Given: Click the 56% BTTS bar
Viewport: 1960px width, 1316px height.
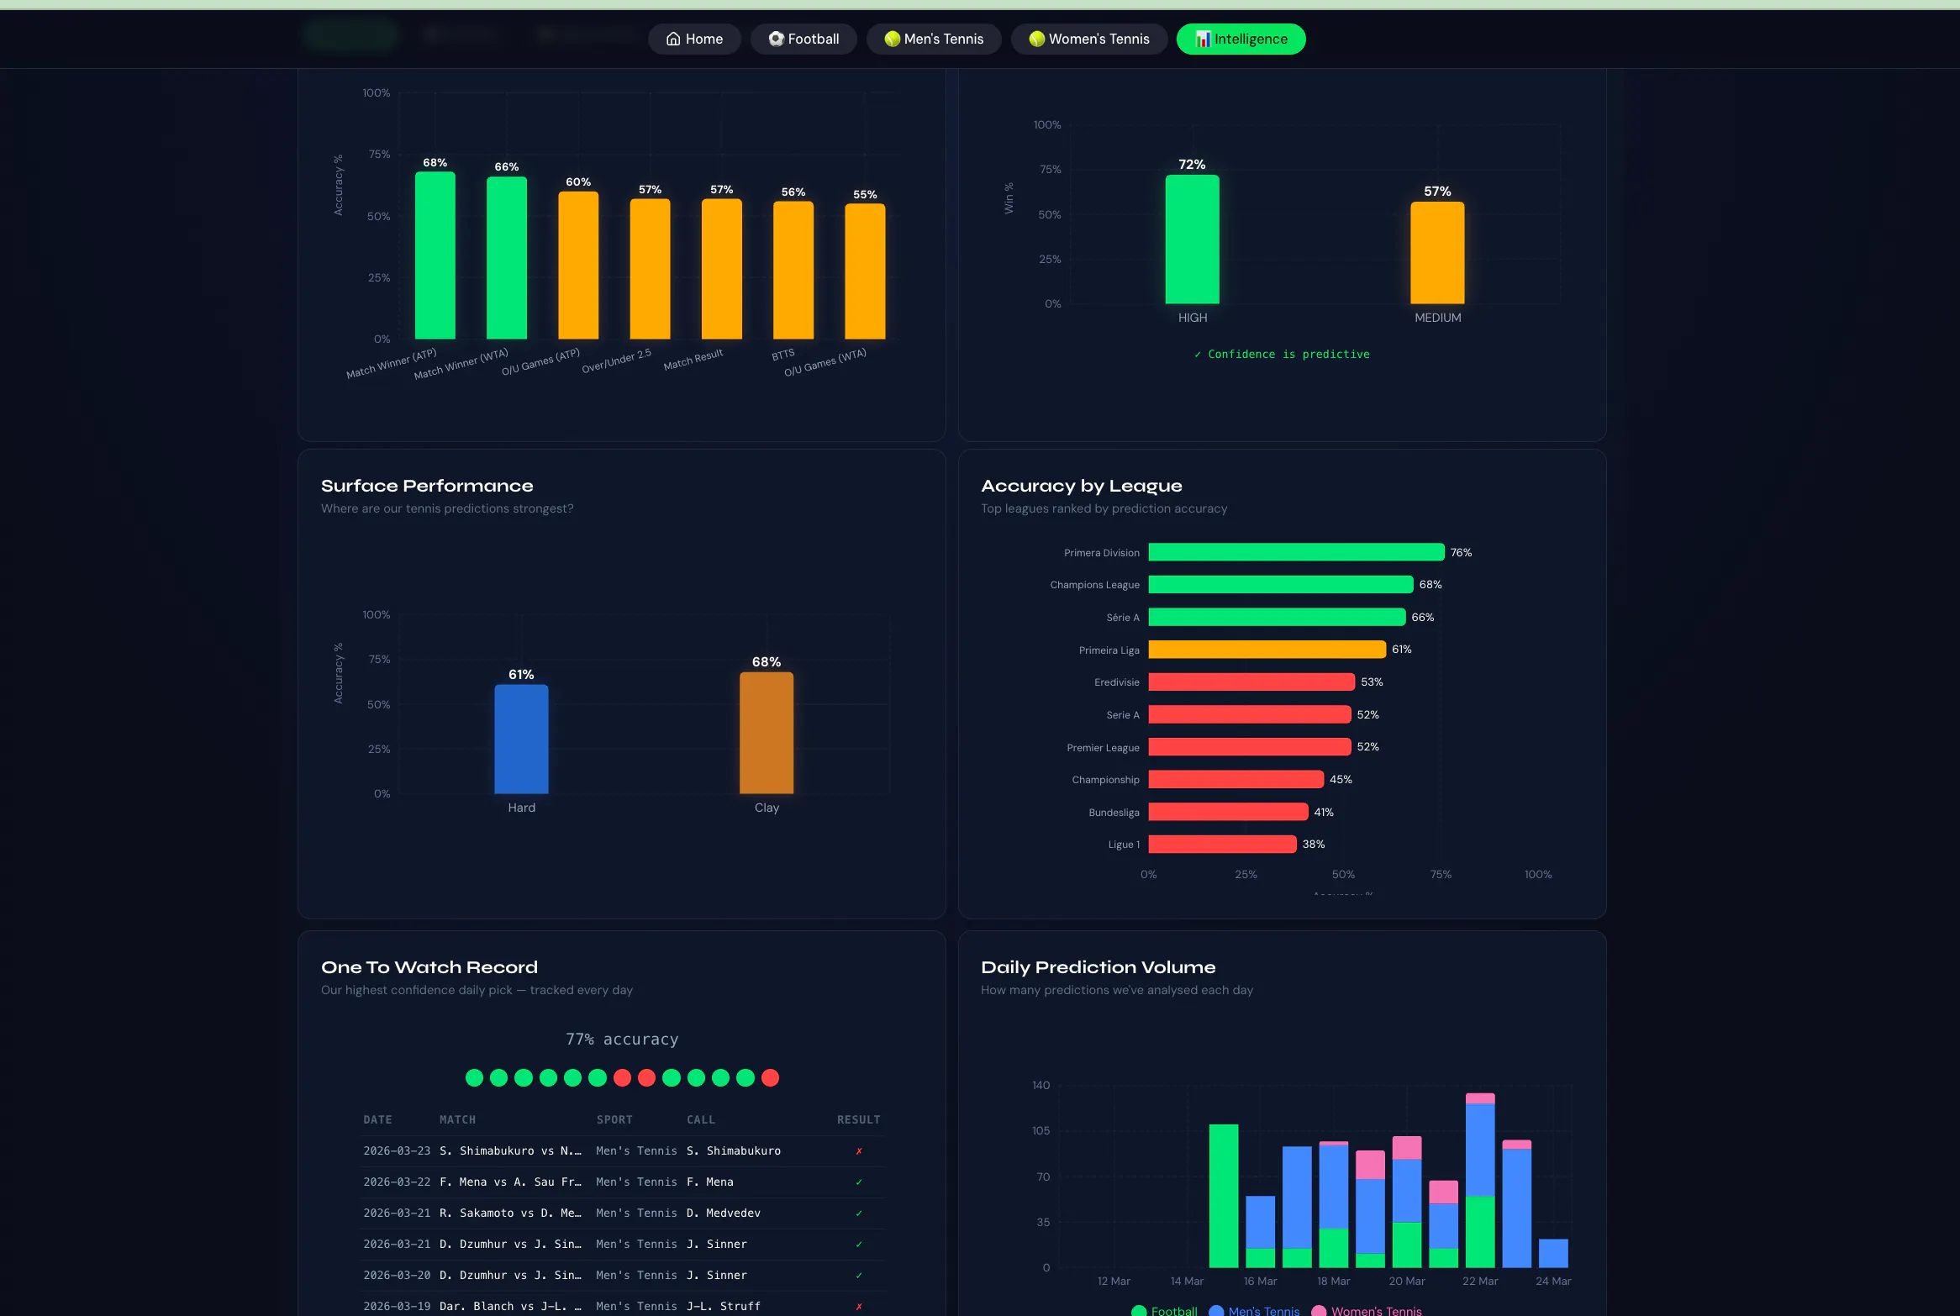Looking at the screenshot, I should (793, 271).
